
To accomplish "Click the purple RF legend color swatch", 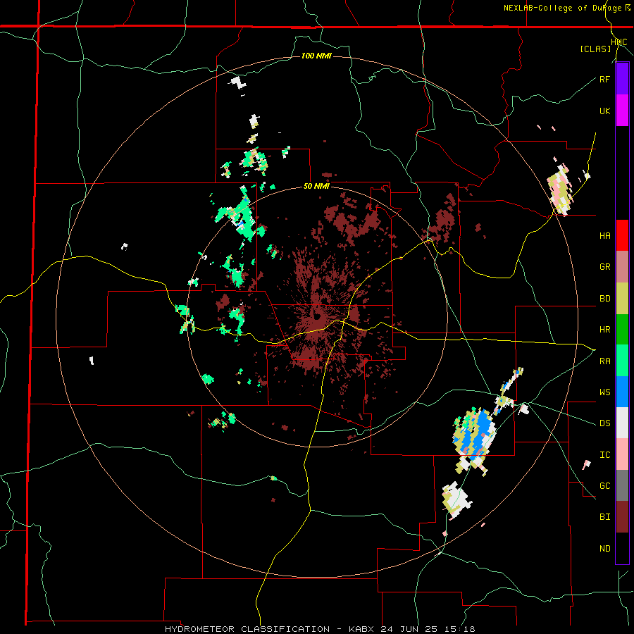I will tap(622, 79).
